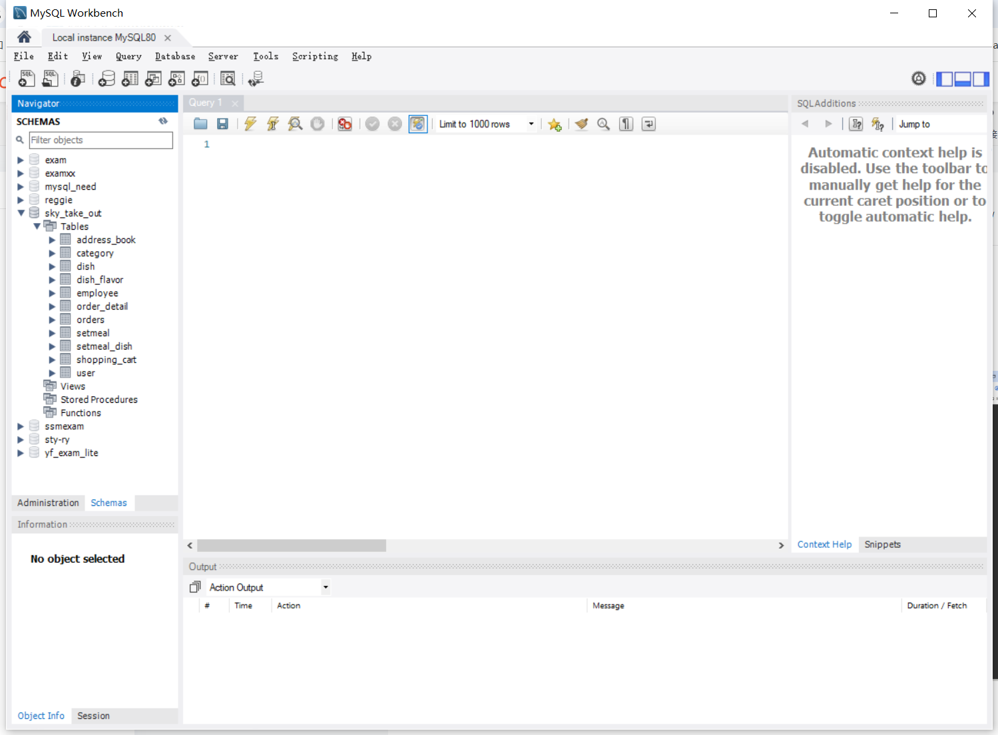Click right arrow of editor scrollbar
Image resolution: width=998 pixels, height=735 pixels.
[781, 545]
